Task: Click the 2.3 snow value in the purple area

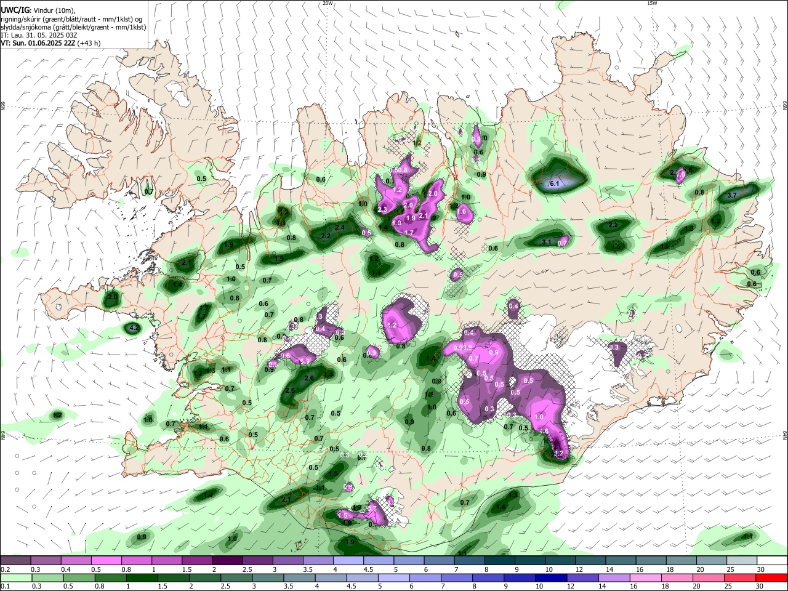Action: (382, 210)
